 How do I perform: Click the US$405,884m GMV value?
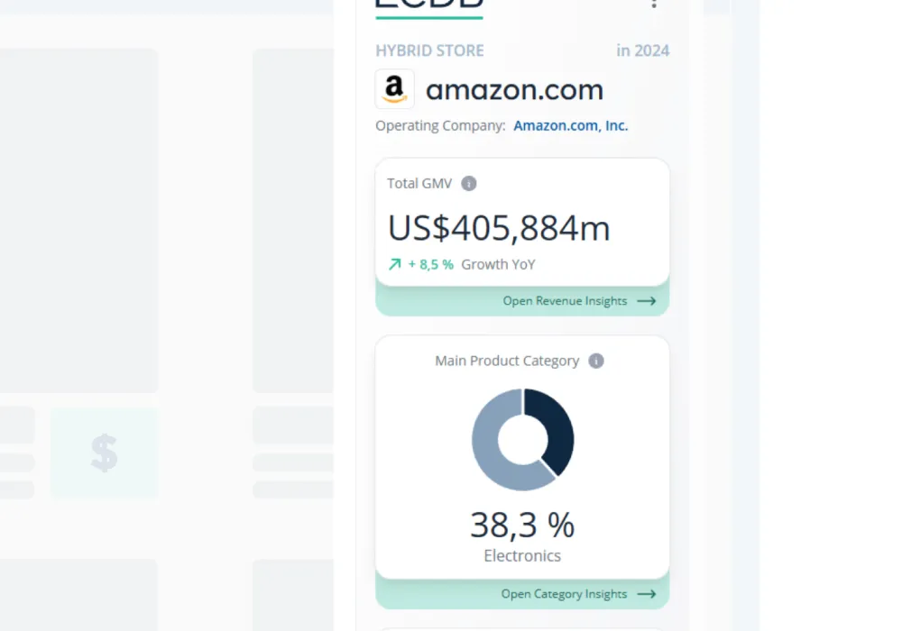(499, 229)
